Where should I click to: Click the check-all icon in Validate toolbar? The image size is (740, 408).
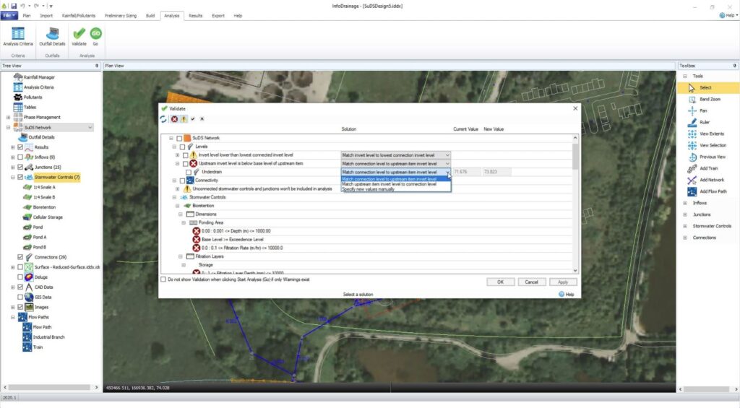(x=193, y=119)
